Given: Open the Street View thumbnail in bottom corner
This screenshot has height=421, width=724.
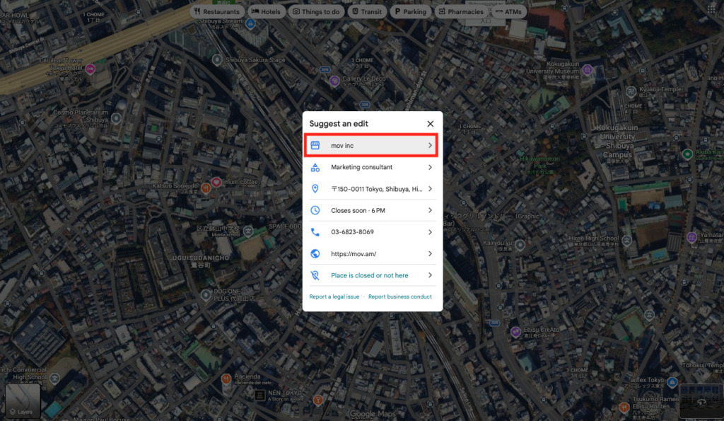Looking at the screenshot, I should (701, 400).
